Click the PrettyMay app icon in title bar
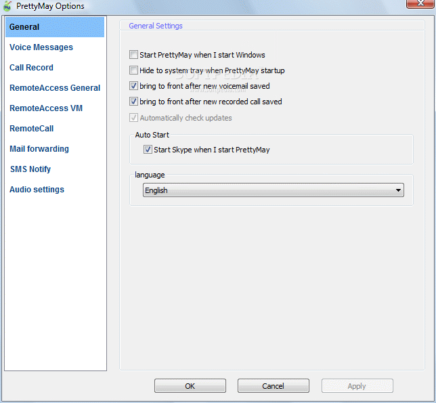436x403 pixels. click(x=7, y=6)
